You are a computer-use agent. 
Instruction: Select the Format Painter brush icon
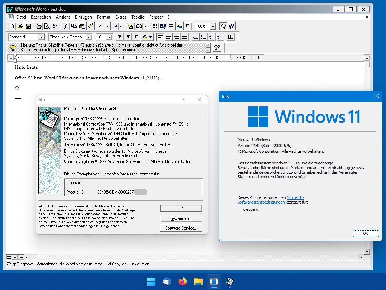(90, 26)
